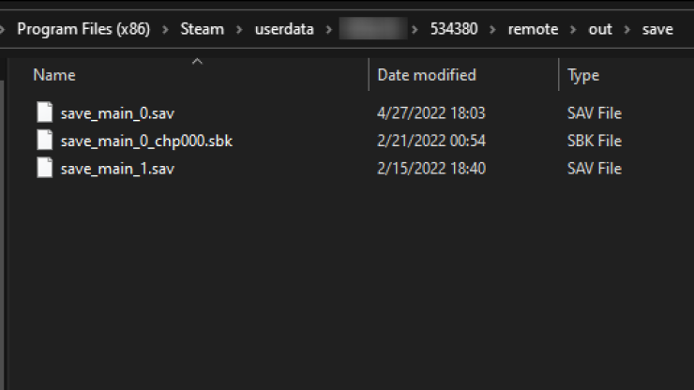694x390 pixels.
Task: Navigate to the userdata folder breadcrumb
Action: [284, 29]
